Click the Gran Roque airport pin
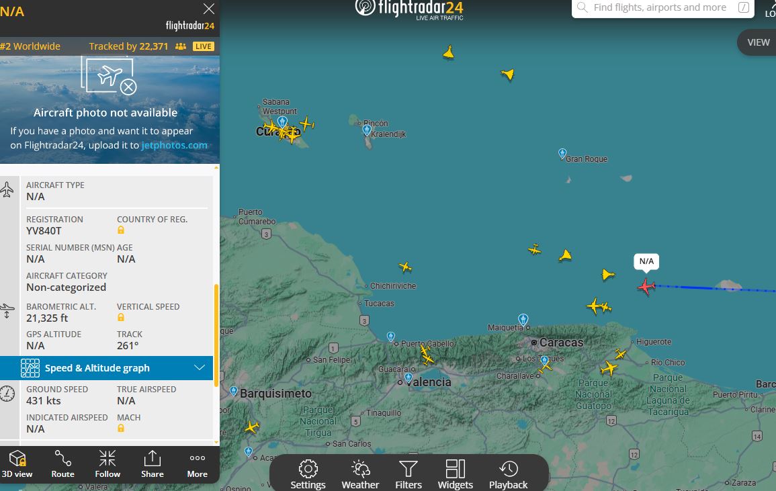 [562, 153]
